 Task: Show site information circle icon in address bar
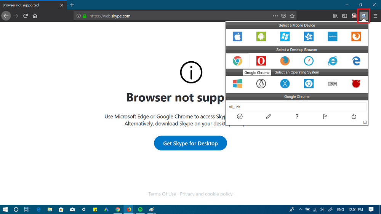[78, 16]
